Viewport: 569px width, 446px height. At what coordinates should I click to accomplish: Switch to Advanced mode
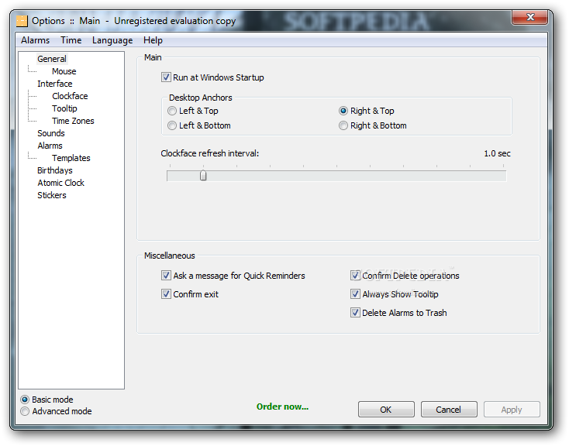point(25,411)
